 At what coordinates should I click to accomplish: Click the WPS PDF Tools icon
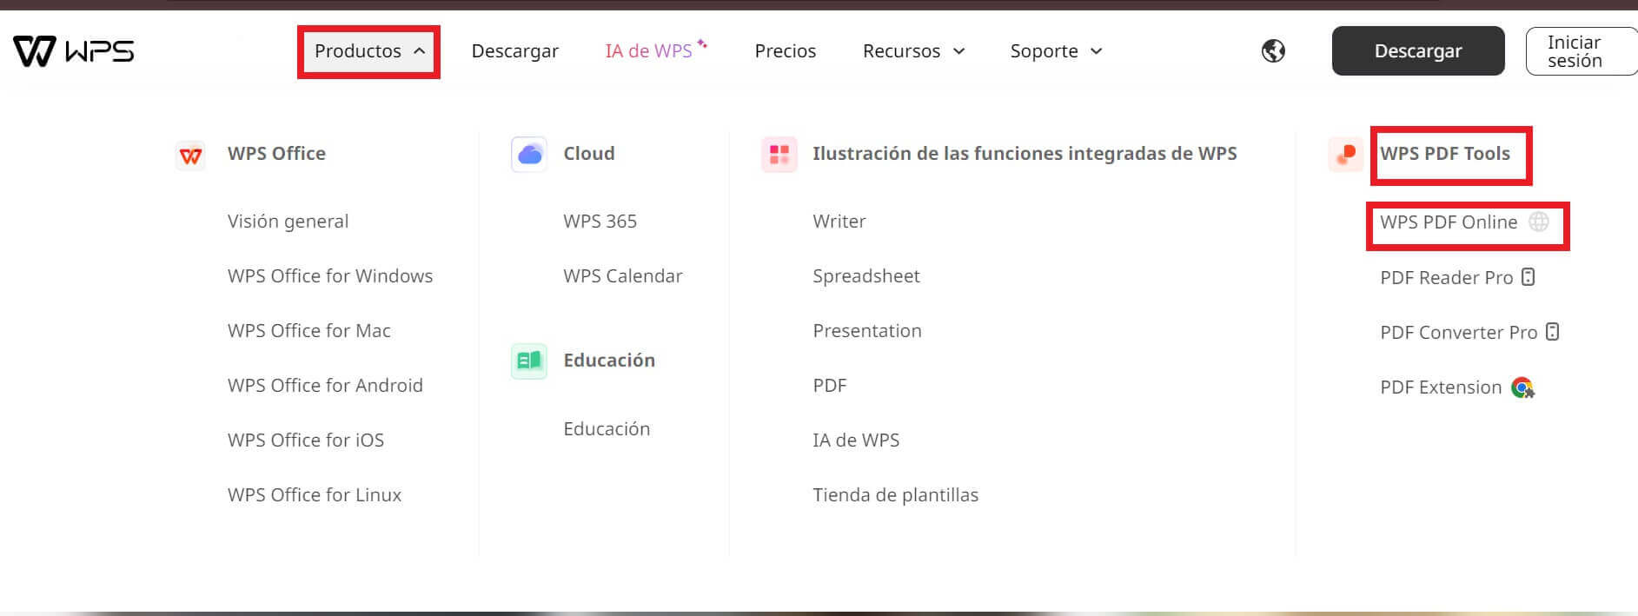coord(1345,155)
